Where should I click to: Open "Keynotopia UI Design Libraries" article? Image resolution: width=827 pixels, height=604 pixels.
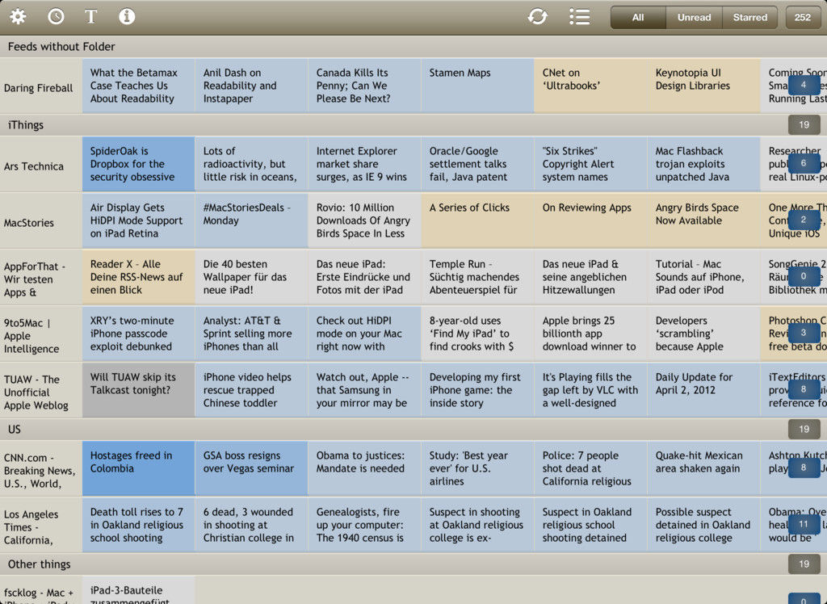pyautogui.click(x=703, y=86)
